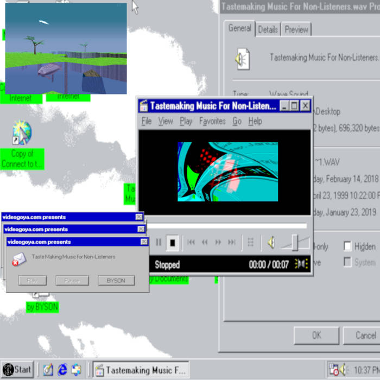Click the fast forward icon
The width and height of the screenshot is (380, 380).
(x=218, y=243)
